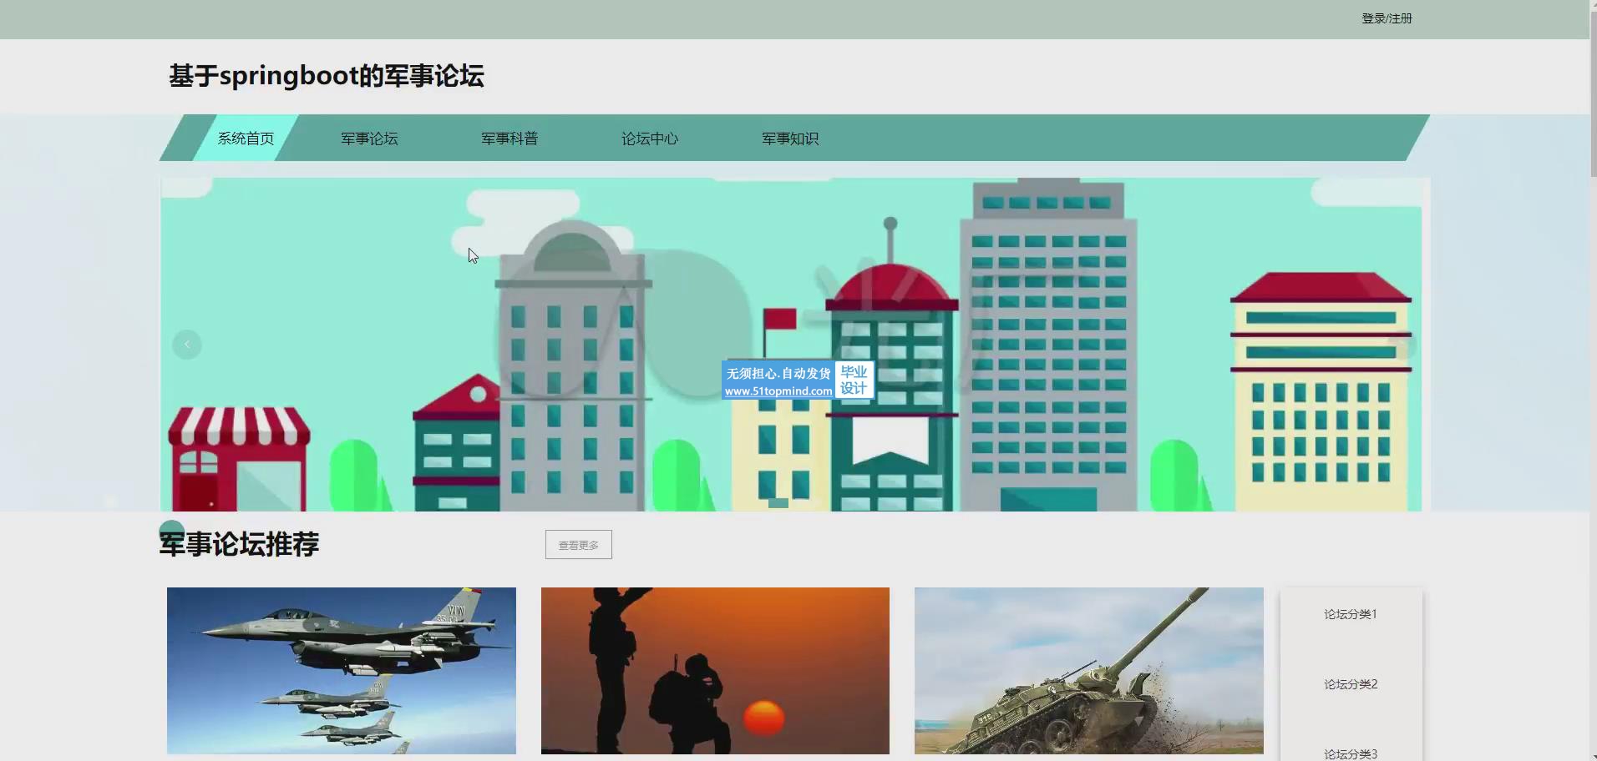Open the fighter jets forum thumbnail
Screen dimensions: 1597x761
tap(342, 671)
